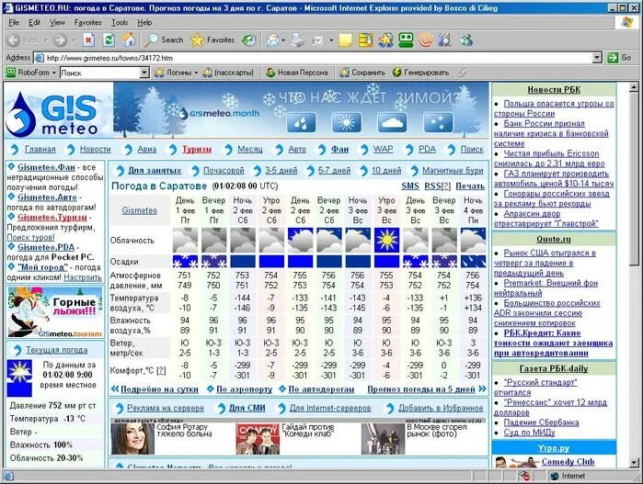Viewport: 643px width, 484px height.
Task: Click into the address bar URL field
Action: coord(314,58)
